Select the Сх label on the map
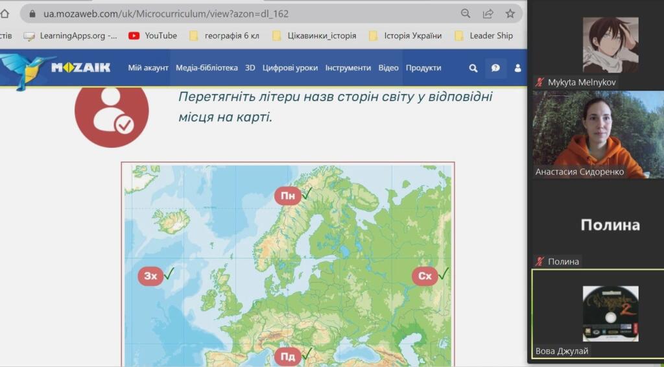This screenshot has width=664, height=367. [x=425, y=276]
